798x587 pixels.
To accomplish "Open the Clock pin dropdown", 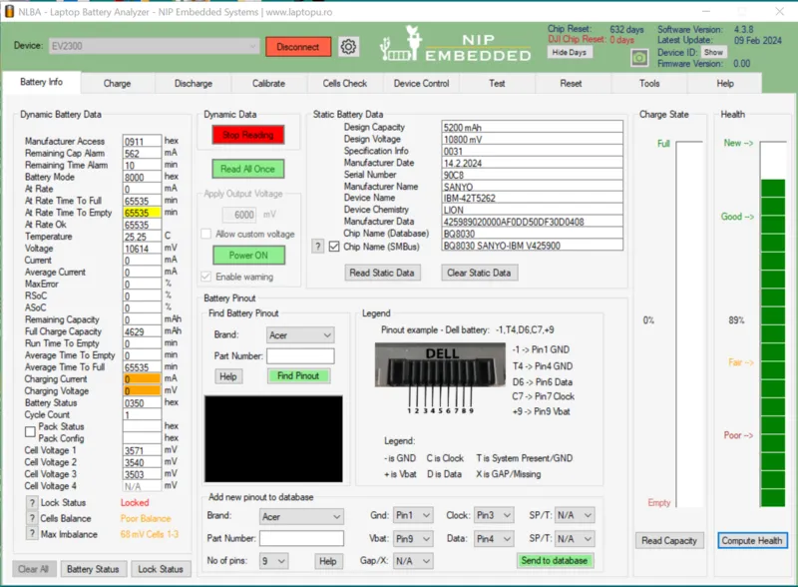I will coord(494,515).
